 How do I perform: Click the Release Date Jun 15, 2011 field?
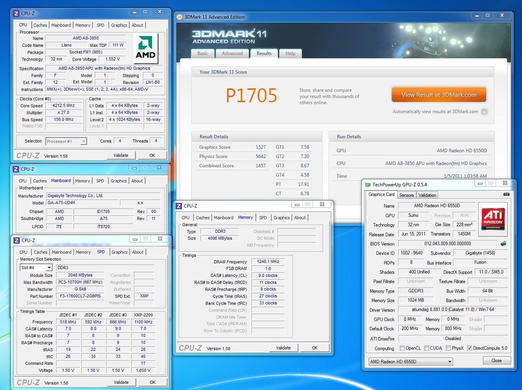click(413, 234)
